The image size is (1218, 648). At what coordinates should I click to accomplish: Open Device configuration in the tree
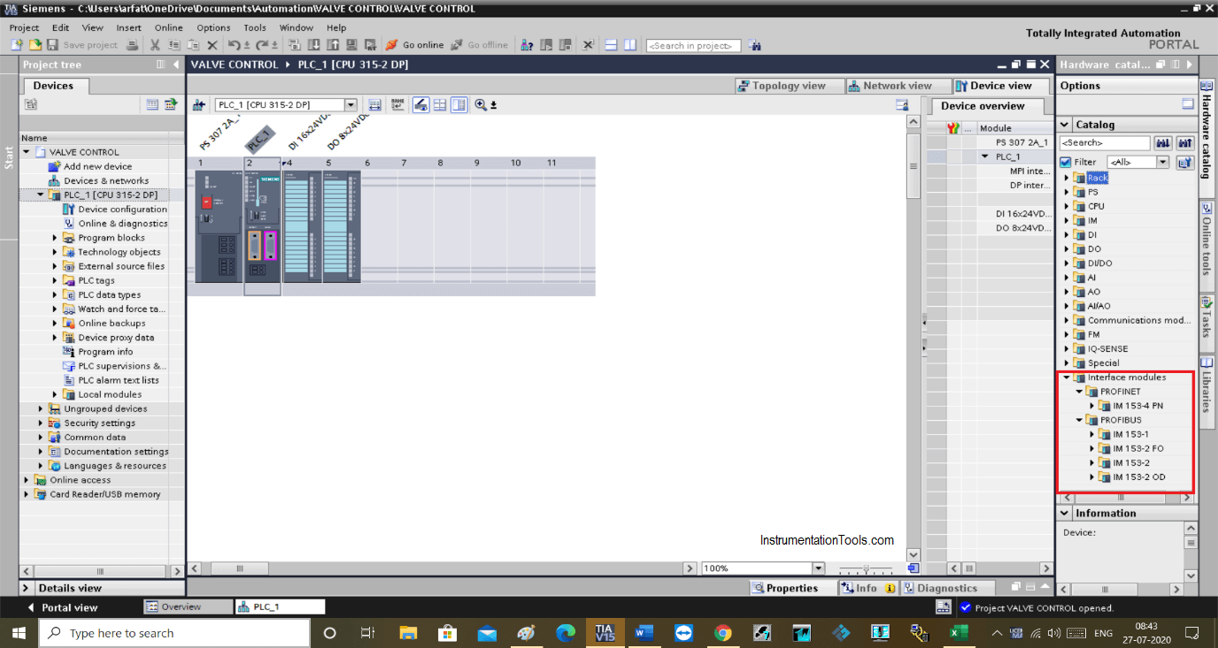[122, 210]
